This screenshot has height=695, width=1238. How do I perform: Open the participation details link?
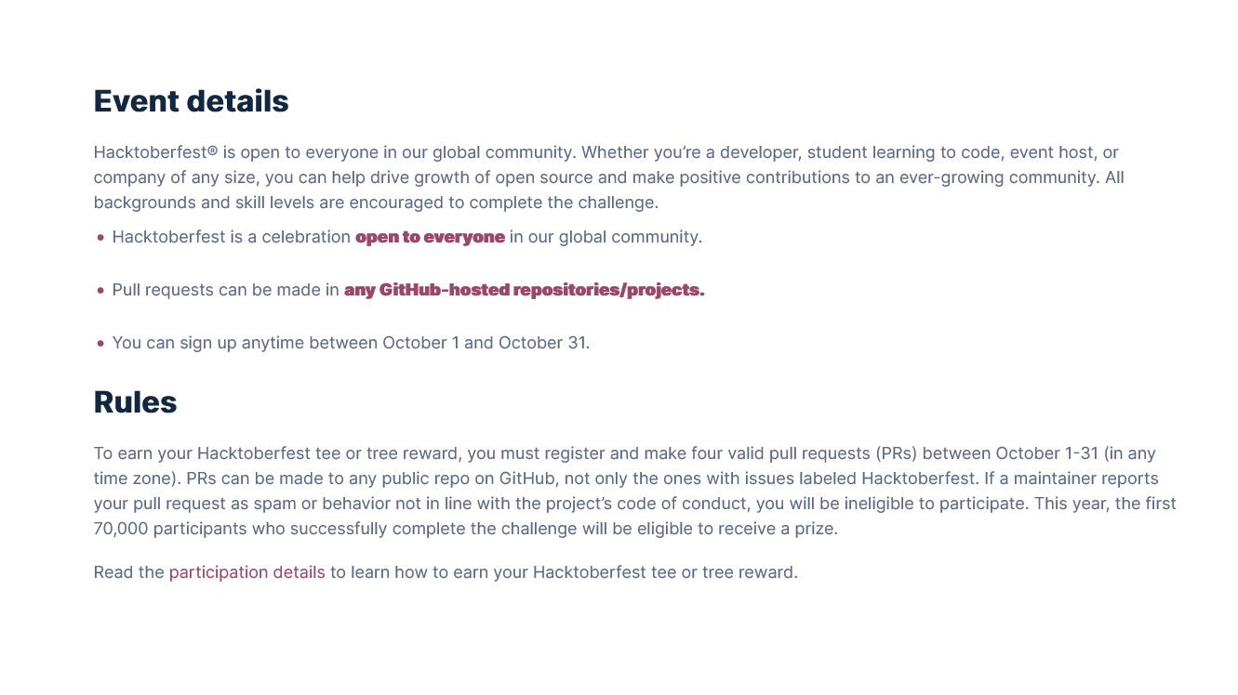tap(246, 572)
